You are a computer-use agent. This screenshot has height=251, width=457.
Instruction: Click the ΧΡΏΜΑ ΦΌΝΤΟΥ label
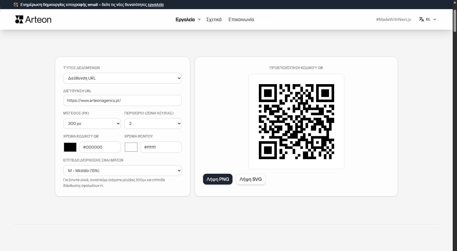click(139, 136)
